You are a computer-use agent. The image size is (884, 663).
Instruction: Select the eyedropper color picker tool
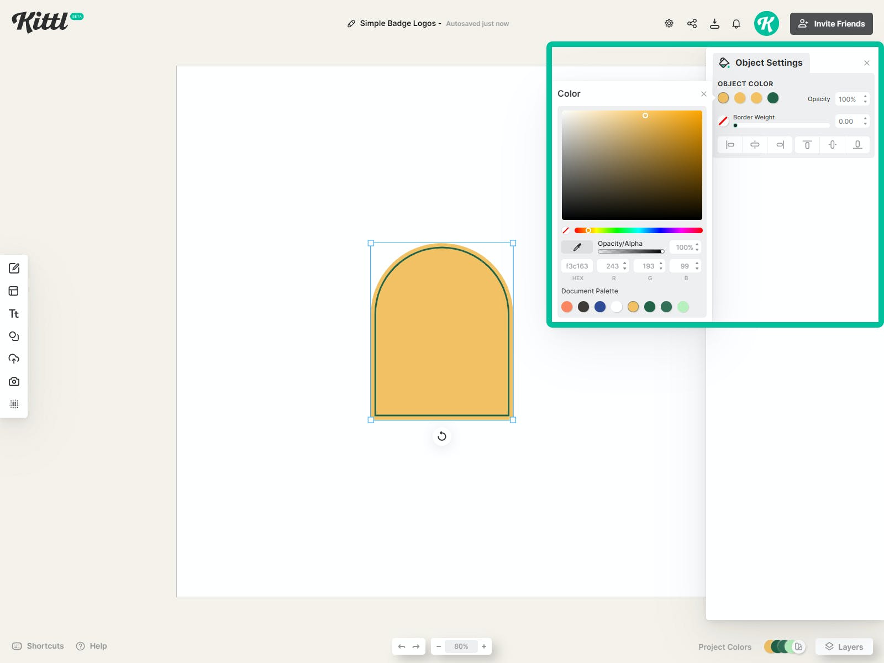coord(577,247)
